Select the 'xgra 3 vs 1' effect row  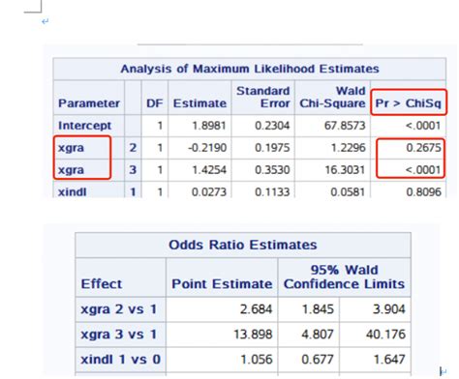[119, 335]
